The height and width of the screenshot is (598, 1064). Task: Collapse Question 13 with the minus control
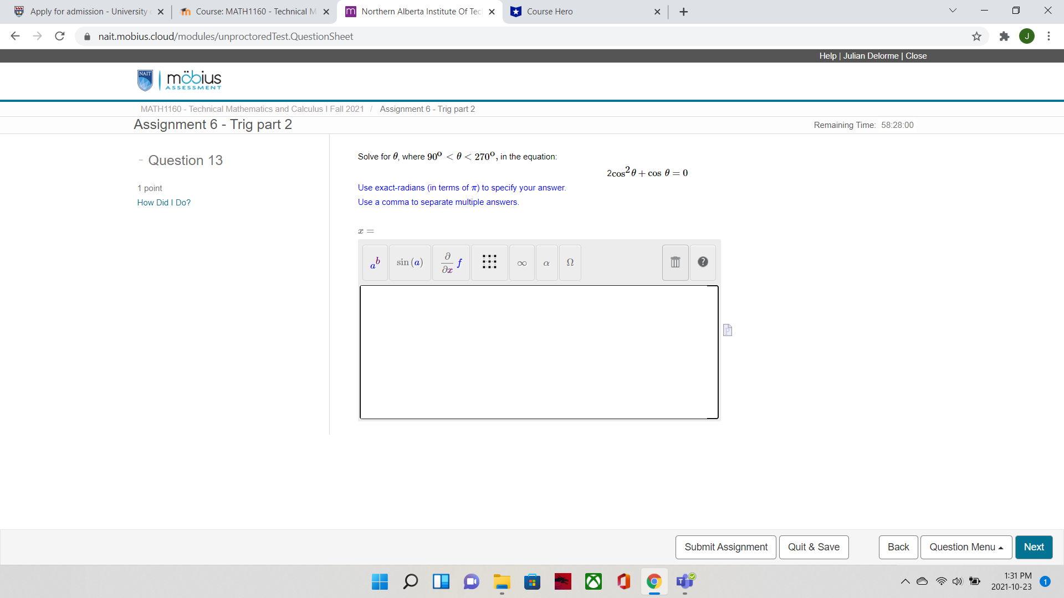pos(141,160)
